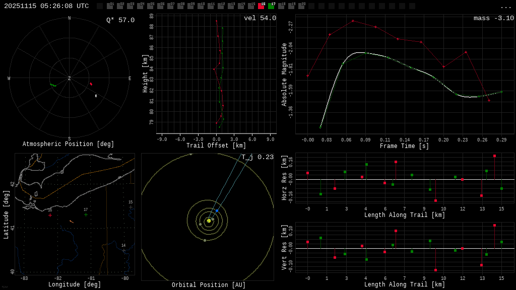Click the green station 17 map marker
516x290 pixels.
[86, 214]
